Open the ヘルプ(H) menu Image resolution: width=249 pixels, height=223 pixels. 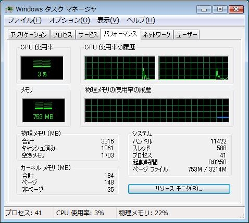pos(141,20)
